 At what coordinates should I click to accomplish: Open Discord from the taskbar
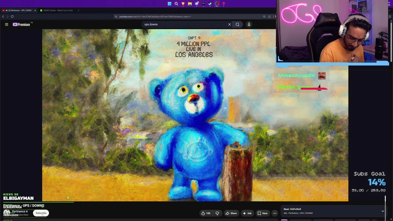[x=196, y=4]
